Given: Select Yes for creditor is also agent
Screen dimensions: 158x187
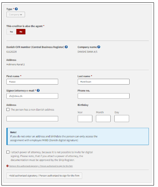Looking at the screenshot, I should click(12, 32).
